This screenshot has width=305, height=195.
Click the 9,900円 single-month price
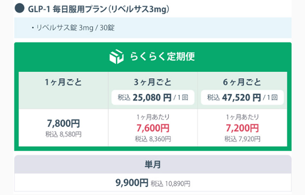132,183
